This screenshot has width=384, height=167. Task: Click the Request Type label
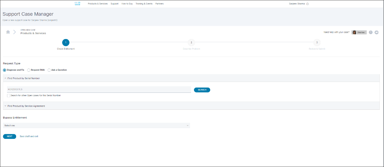coord(12,63)
